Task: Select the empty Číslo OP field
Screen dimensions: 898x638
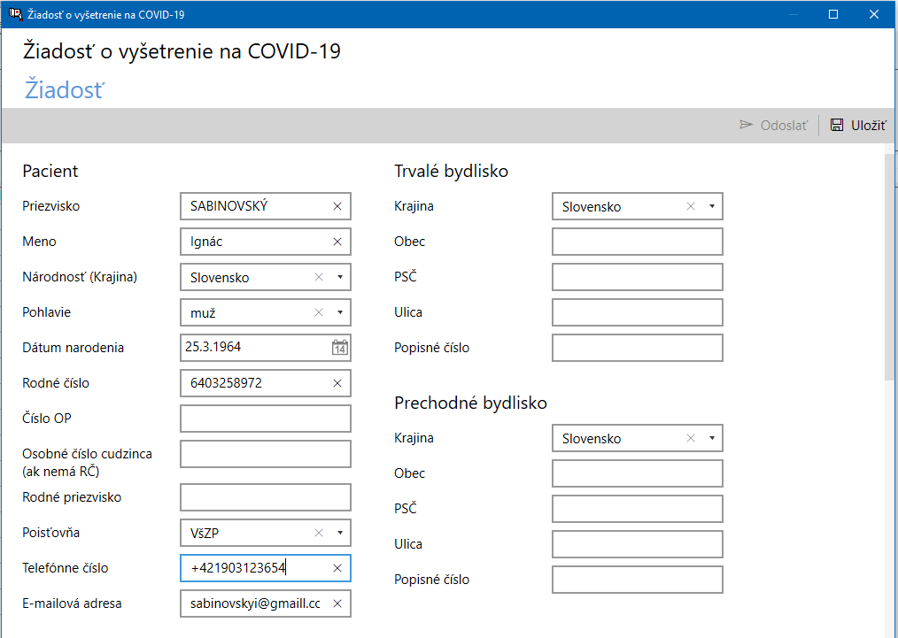Action: tap(266, 419)
